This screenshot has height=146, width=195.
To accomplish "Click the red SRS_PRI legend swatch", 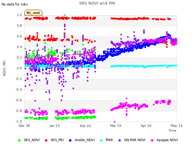I will coord(46,140).
